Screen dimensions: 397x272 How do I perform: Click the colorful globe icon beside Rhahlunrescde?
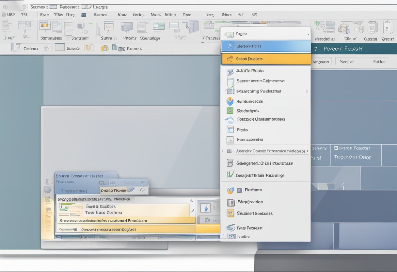click(230, 101)
